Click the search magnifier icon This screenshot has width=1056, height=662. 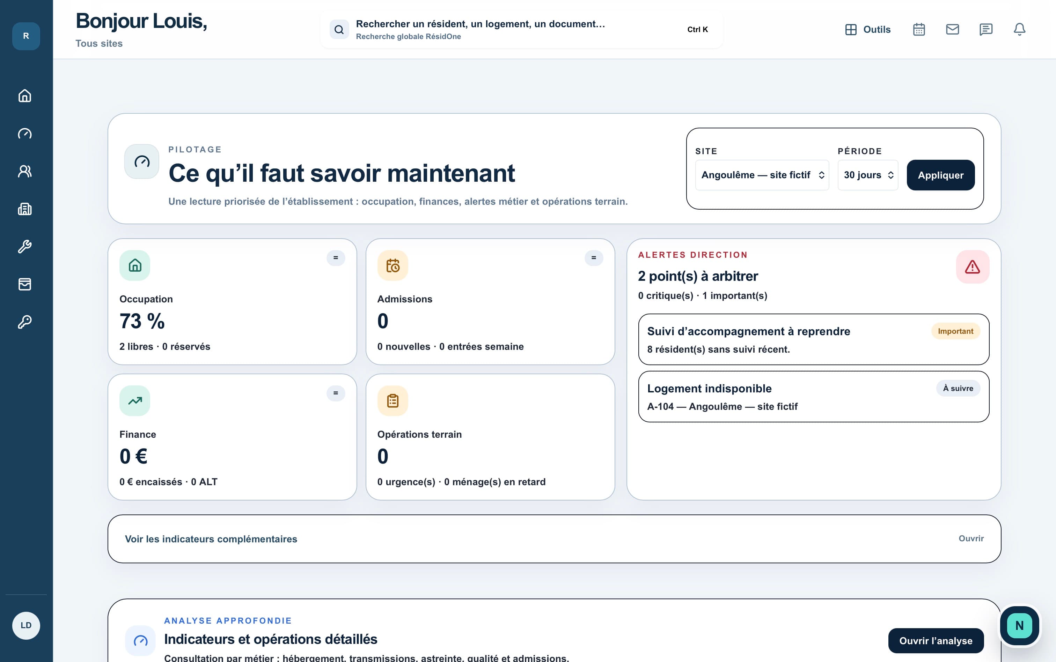pos(339,29)
